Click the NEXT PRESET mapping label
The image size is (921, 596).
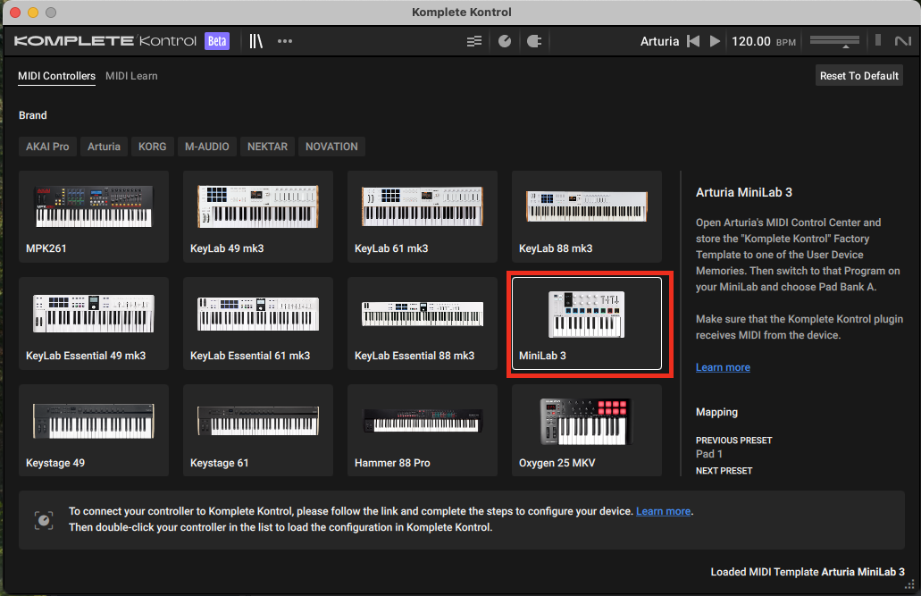point(724,471)
